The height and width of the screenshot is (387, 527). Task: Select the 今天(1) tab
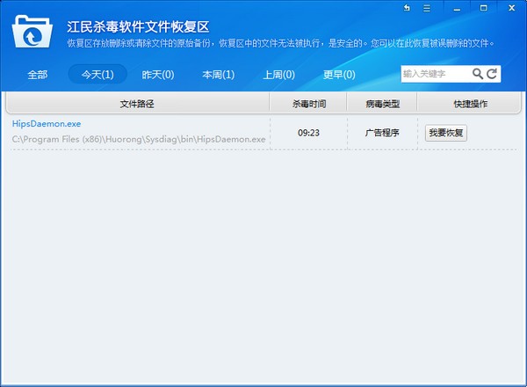tap(97, 75)
